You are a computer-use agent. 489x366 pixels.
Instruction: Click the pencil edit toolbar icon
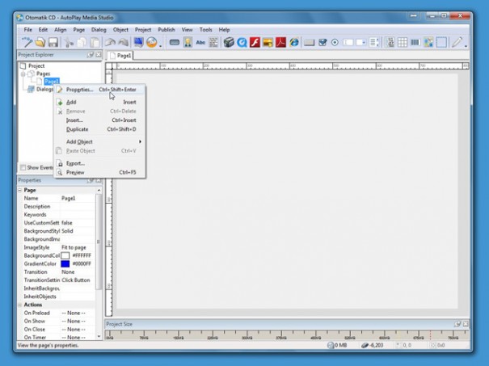click(x=457, y=42)
